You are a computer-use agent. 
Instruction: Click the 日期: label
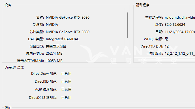coord(159,32)
